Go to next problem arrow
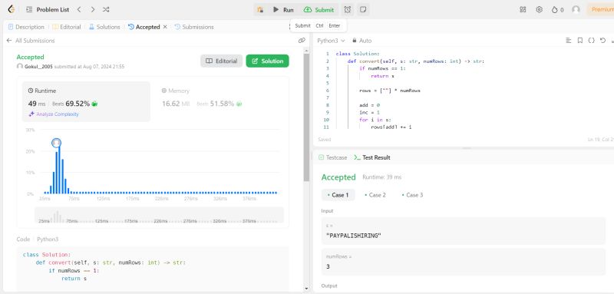The width and height of the screenshot is (614, 294). tap(92, 9)
